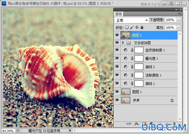Click adjustment icon of 曝光度 1 layer
The image size is (189, 134).
(x=126, y=59)
